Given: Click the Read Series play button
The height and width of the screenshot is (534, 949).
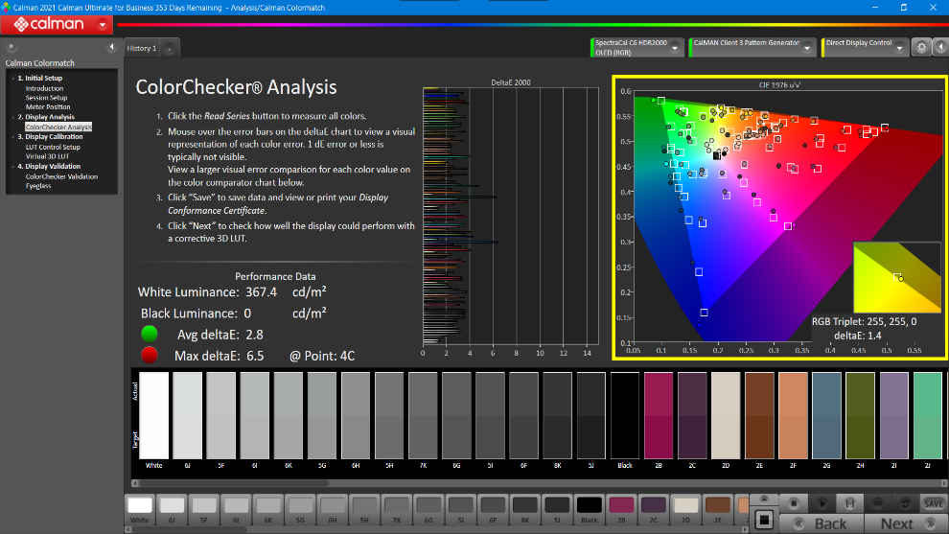Looking at the screenshot, I should pos(822,503).
